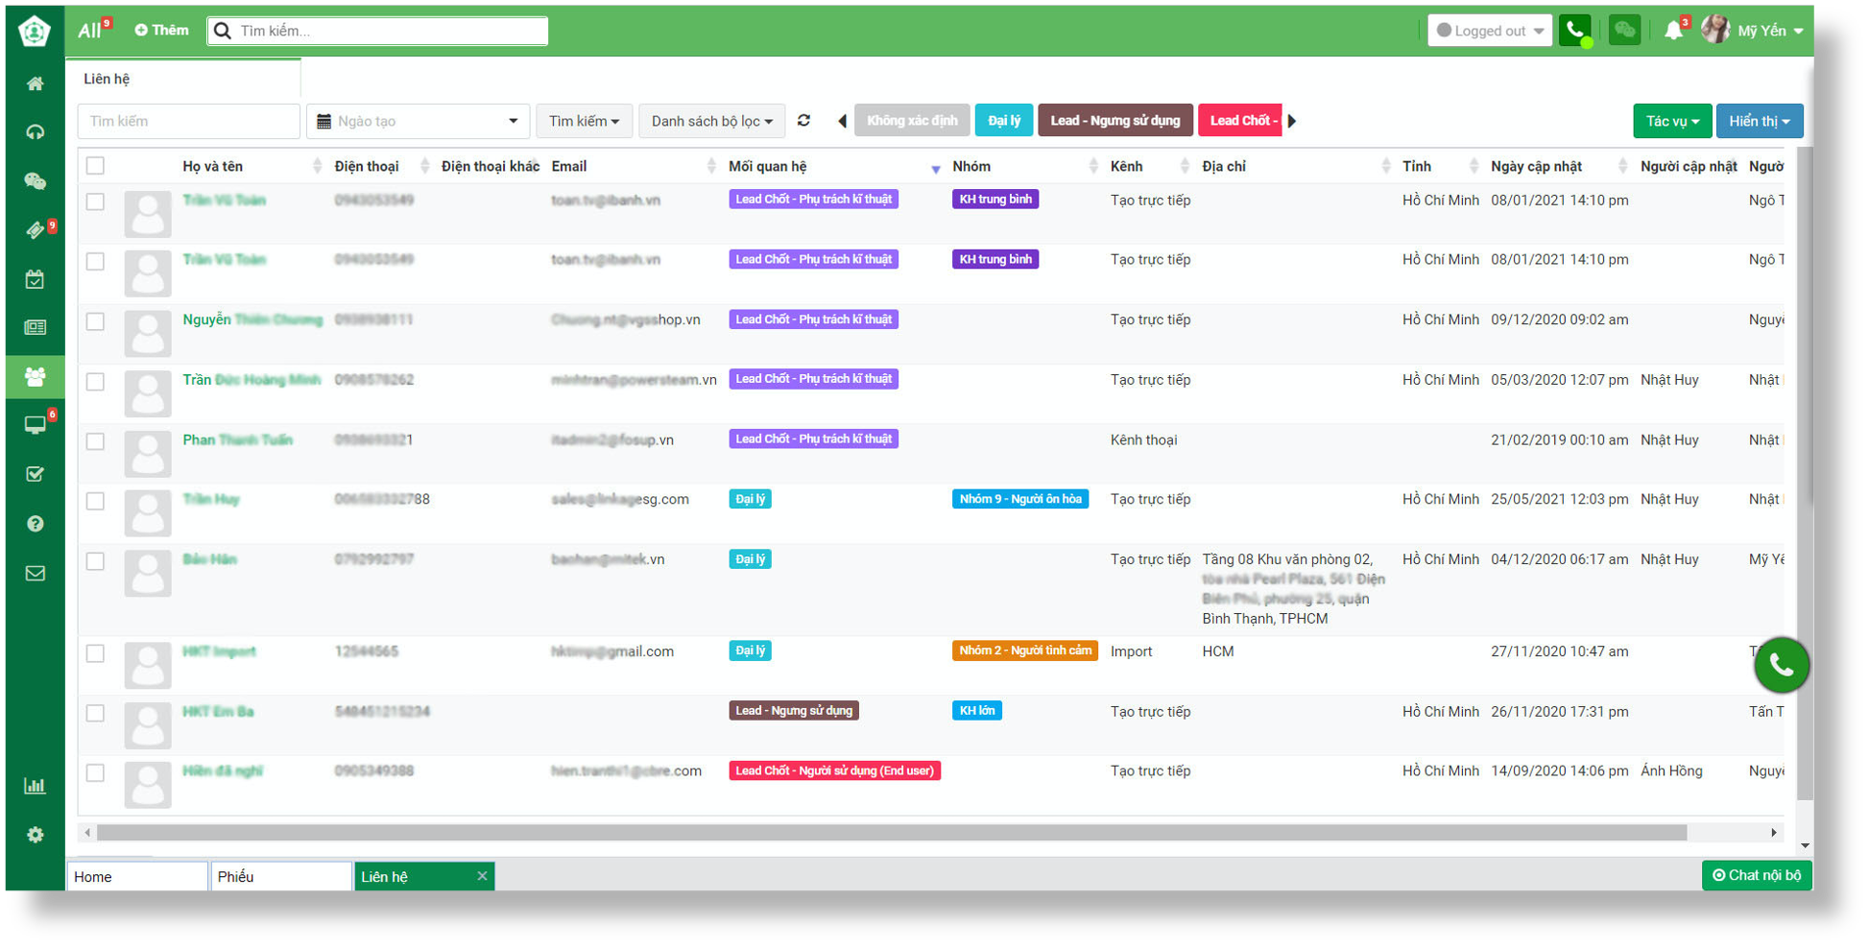The width and height of the screenshot is (1869, 947).
Task: Show the previous relationship filter tags with left arrow
Action: pos(842,121)
